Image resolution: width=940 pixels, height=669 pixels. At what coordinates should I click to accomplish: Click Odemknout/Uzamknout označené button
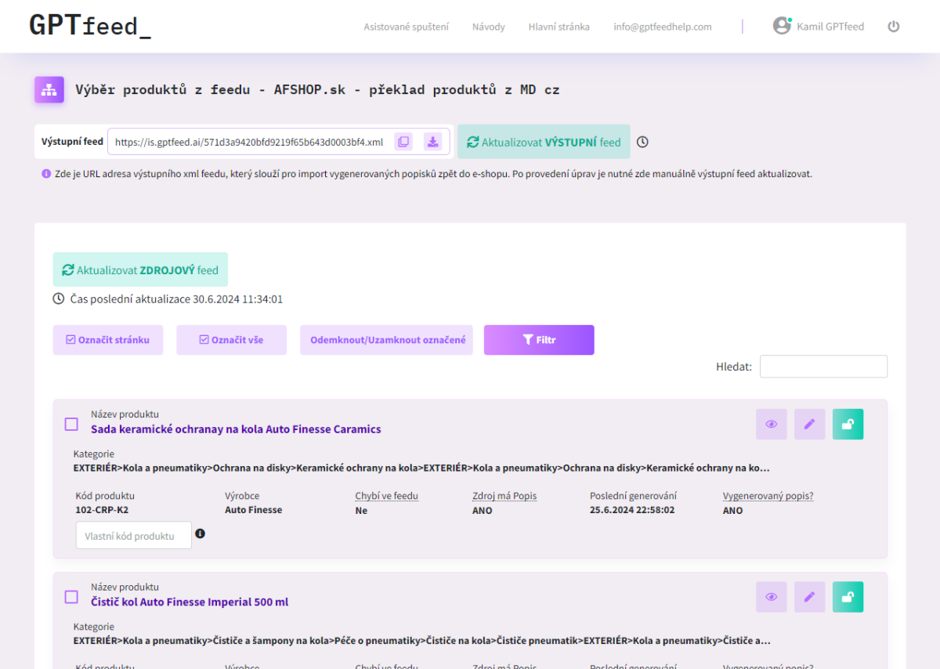point(387,340)
